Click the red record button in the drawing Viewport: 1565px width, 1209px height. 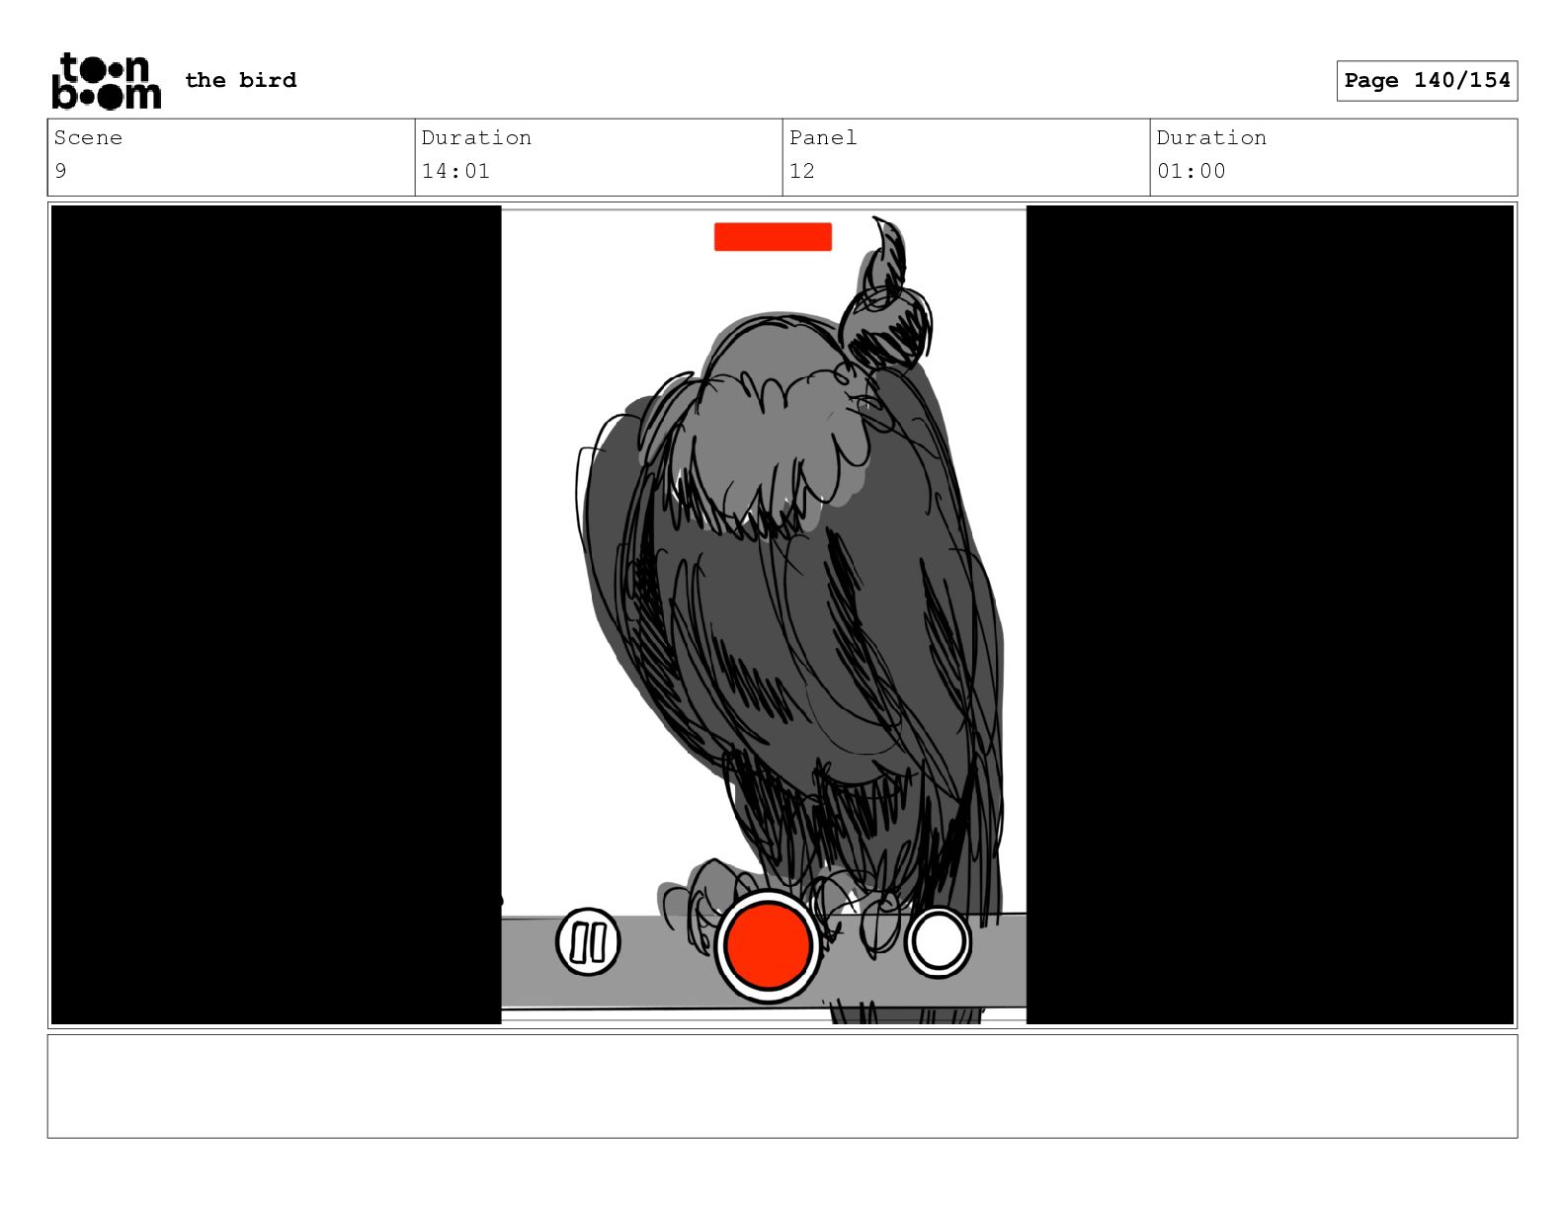coord(768,945)
